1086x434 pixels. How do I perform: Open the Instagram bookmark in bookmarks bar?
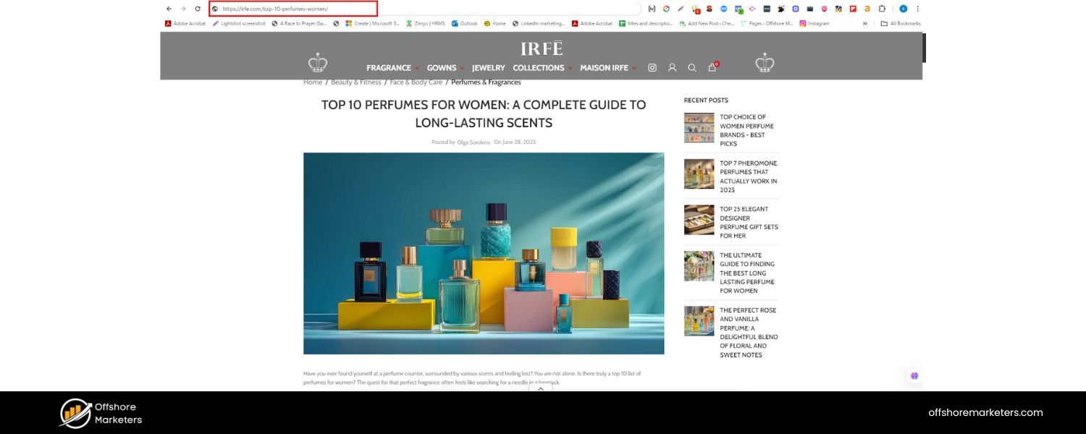(814, 23)
